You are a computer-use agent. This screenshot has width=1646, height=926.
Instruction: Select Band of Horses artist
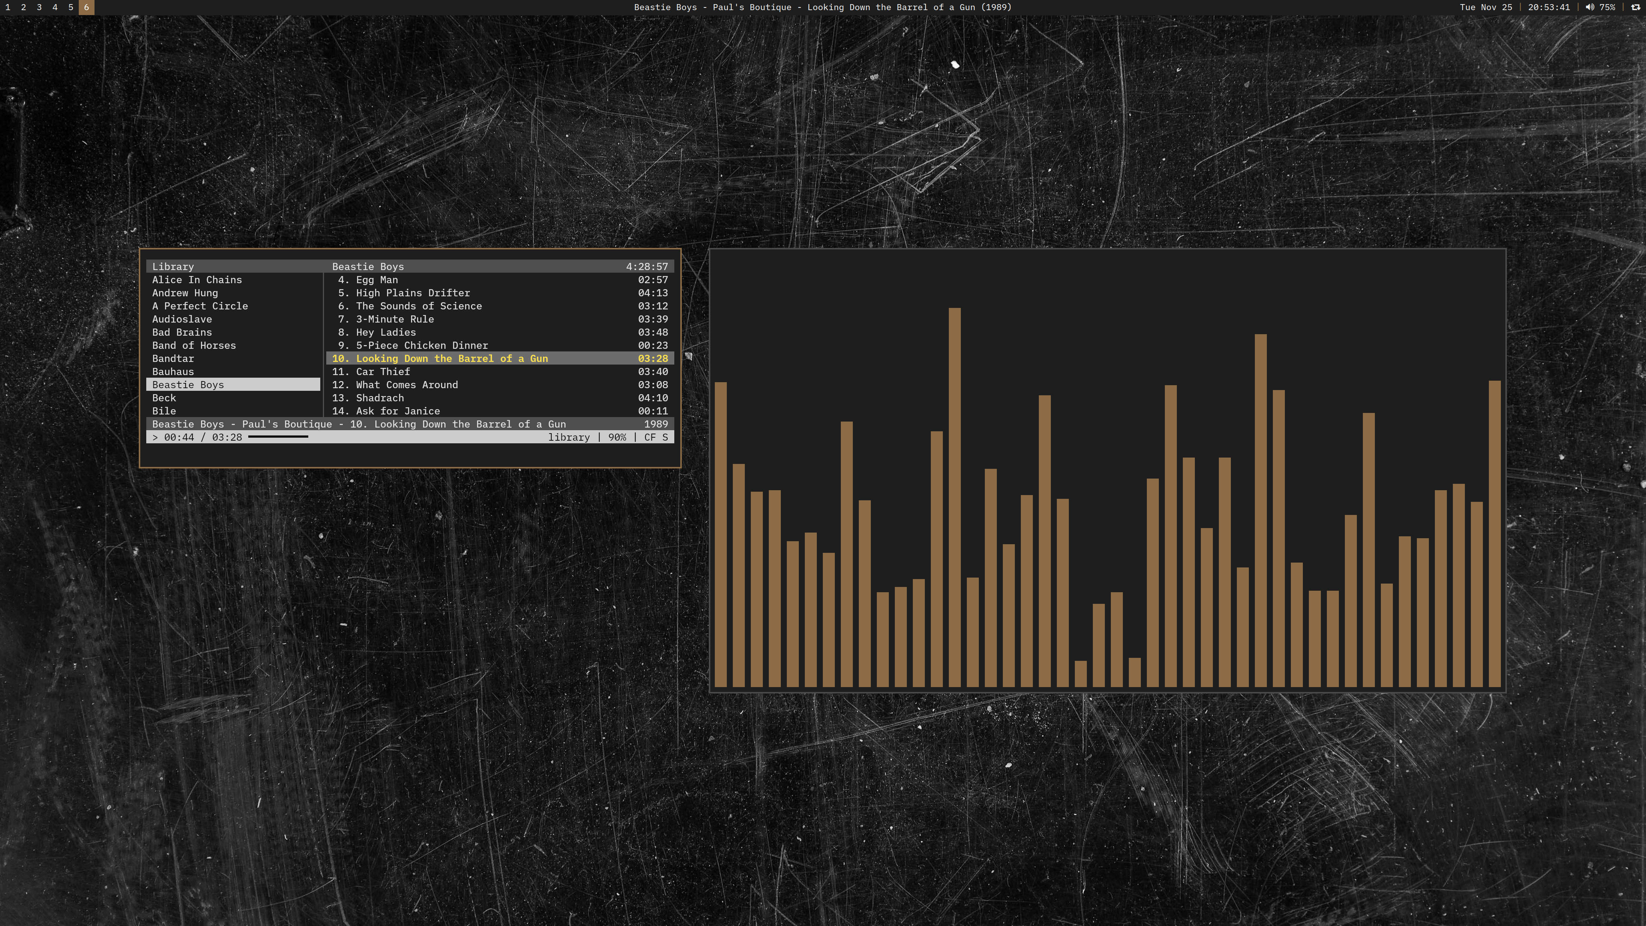pyautogui.click(x=194, y=346)
